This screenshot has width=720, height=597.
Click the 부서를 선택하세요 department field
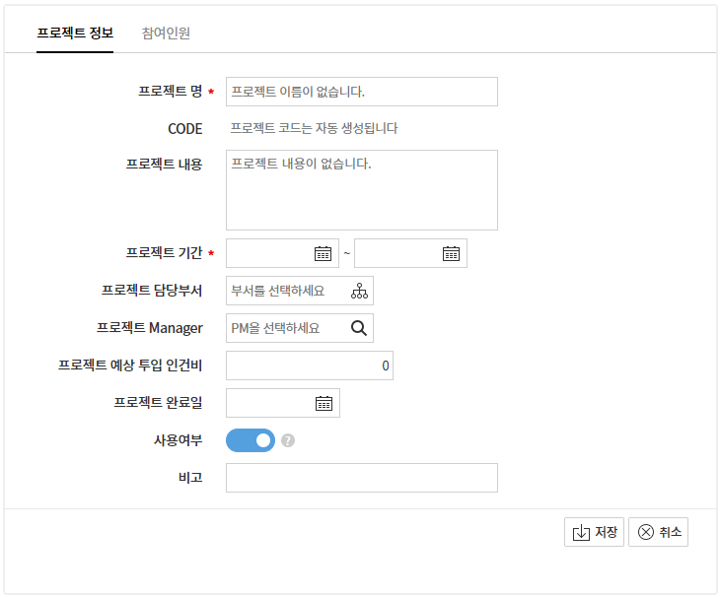(286, 291)
